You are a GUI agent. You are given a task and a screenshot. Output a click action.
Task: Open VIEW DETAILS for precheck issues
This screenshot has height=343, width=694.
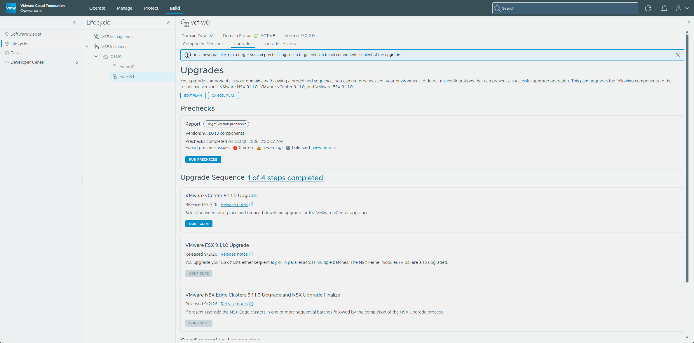pyautogui.click(x=325, y=148)
